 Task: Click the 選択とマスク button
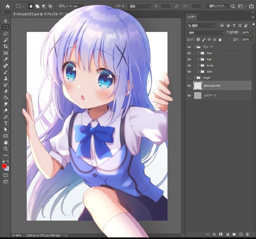point(218,6)
